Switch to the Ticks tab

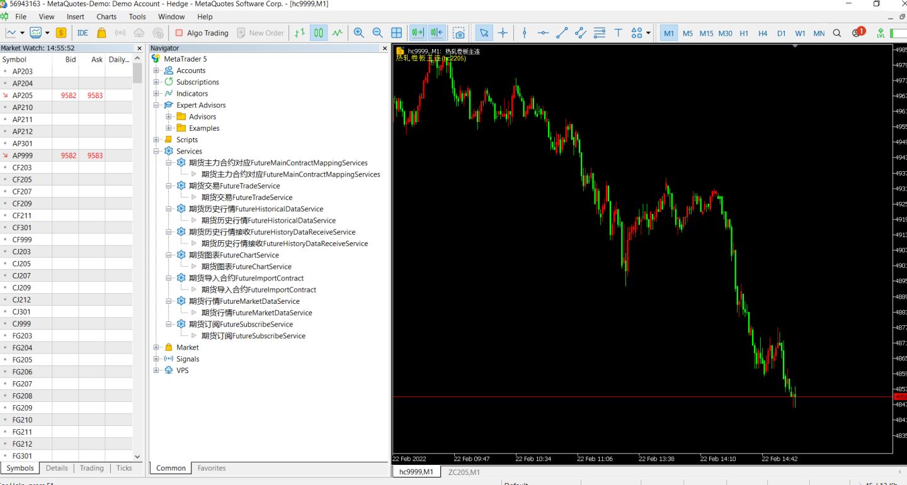point(124,468)
